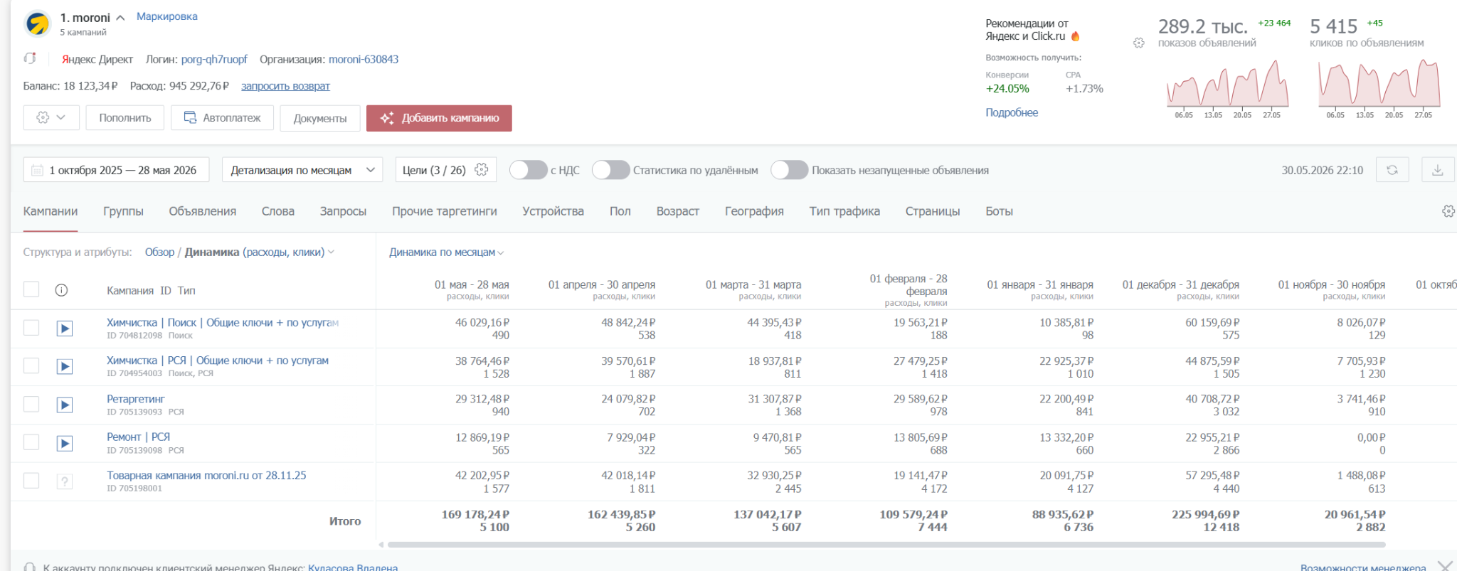Switch to the Объявления tab

pyautogui.click(x=203, y=211)
